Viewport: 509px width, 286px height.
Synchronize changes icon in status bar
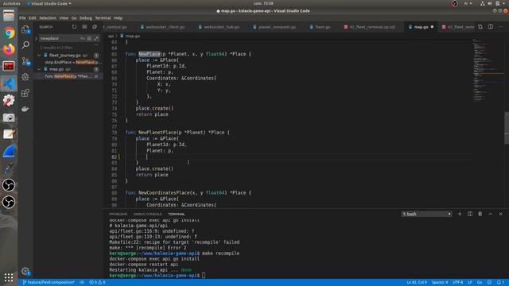82,283
